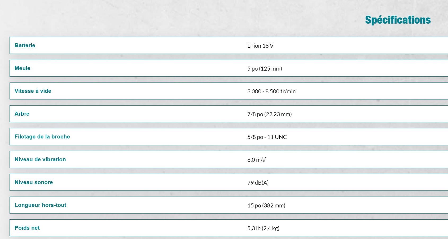This screenshot has width=448, height=239.
Task: Select the Meule row label
Action: [22, 68]
